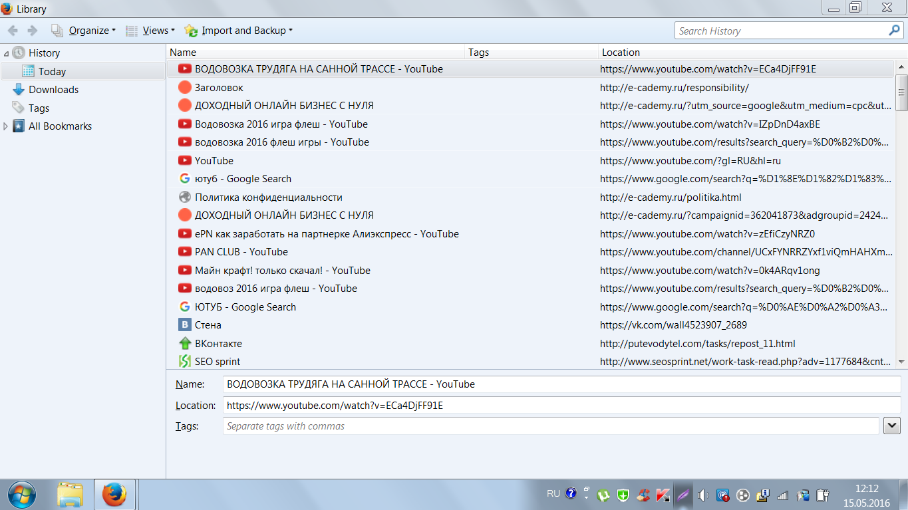Click YouTube icon of 'PAN CLUB - YouTube'
Image resolution: width=908 pixels, height=510 pixels.
point(185,252)
